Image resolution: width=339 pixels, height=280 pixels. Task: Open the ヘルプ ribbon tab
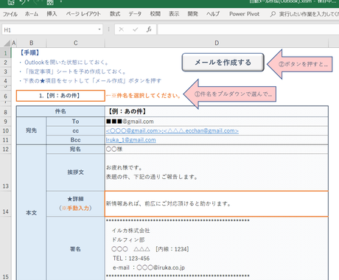(213, 14)
